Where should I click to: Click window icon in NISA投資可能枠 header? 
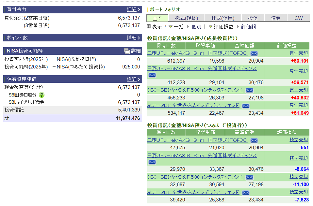coord(127,51)
